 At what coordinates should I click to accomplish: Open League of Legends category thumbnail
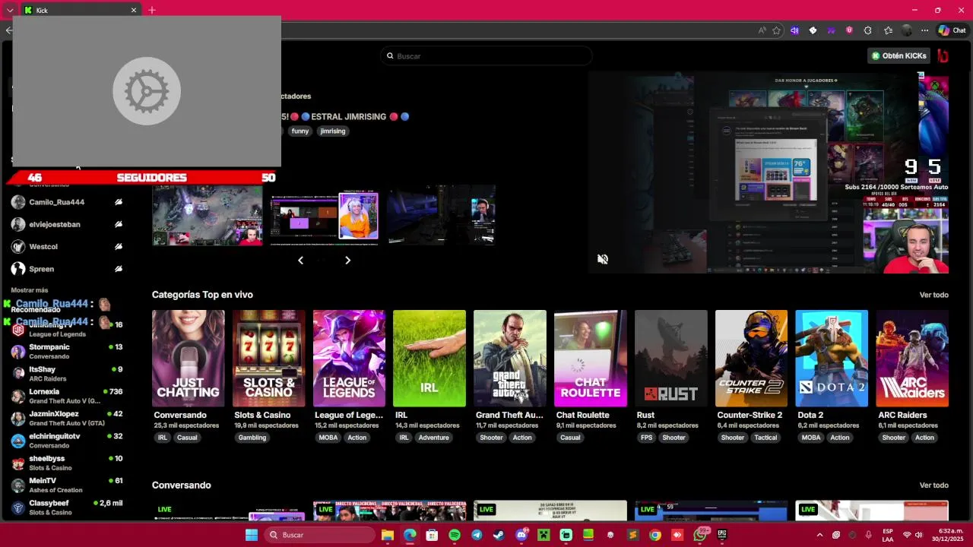click(349, 358)
